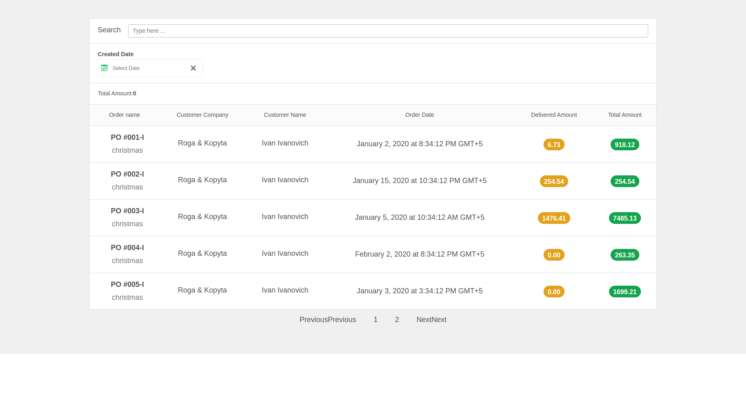Clear the selected date with the X icon
746x396 pixels.
click(193, 68)
